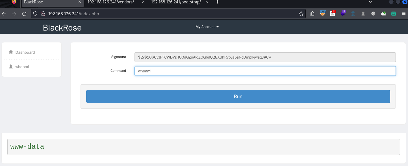Screen dimensions: 408x166
Task: Click the URL address bar
Action: [168, 14]
